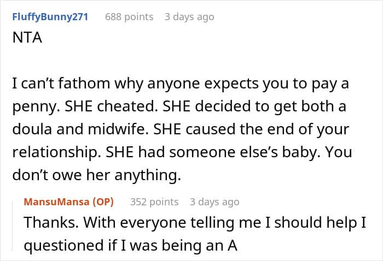Visit MansuMansa's user profile
This screenshot has width=383, height=261.
(57, 202)
